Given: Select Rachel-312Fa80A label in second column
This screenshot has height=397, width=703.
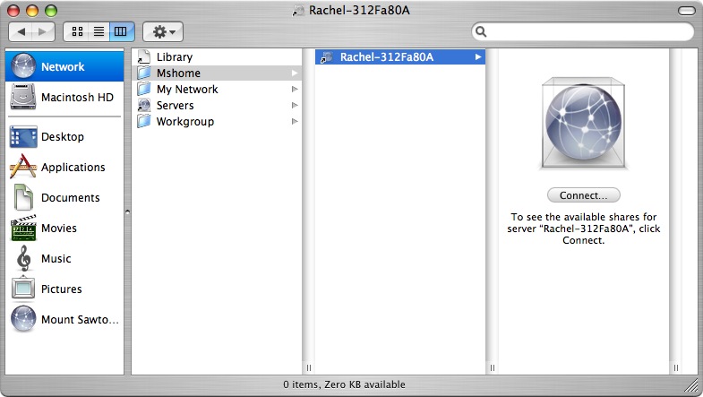Looking at the screenshot, I should click(387, 57).
